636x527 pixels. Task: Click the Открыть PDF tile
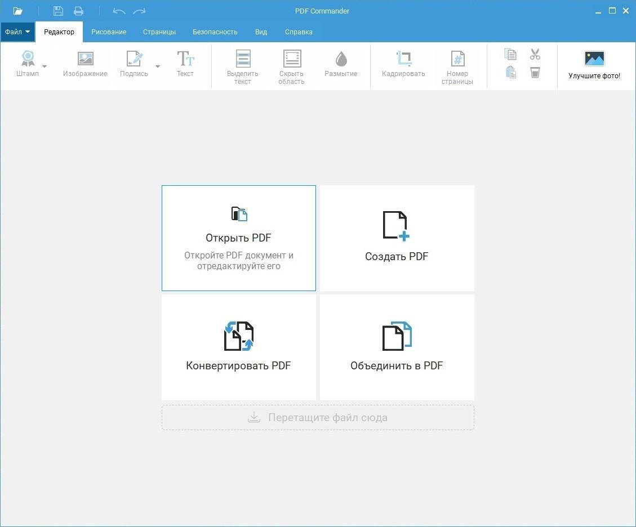click(238, 238)
